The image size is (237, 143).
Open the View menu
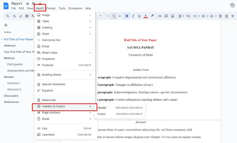30,8
